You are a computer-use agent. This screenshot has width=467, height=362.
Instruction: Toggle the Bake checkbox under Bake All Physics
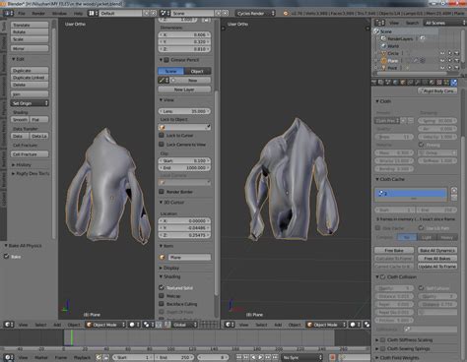tap(6, 257)
